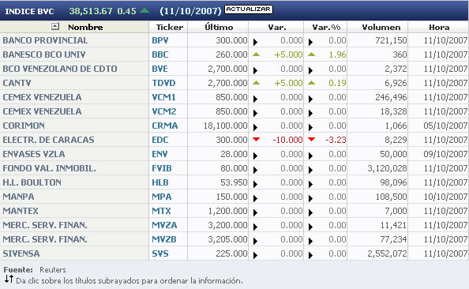Open the ENV ticker link
Screen dimensions: 469x289
click(159, 154)
